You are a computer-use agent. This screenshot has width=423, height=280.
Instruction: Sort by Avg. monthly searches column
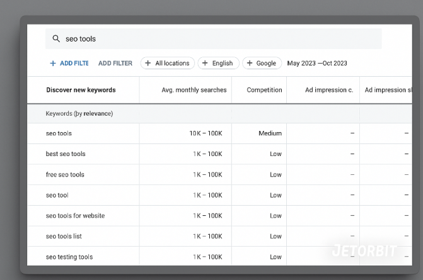[194, 90]
